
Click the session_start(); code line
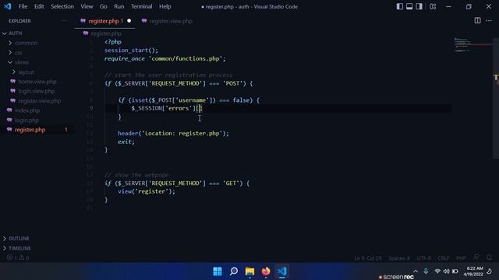131,50
